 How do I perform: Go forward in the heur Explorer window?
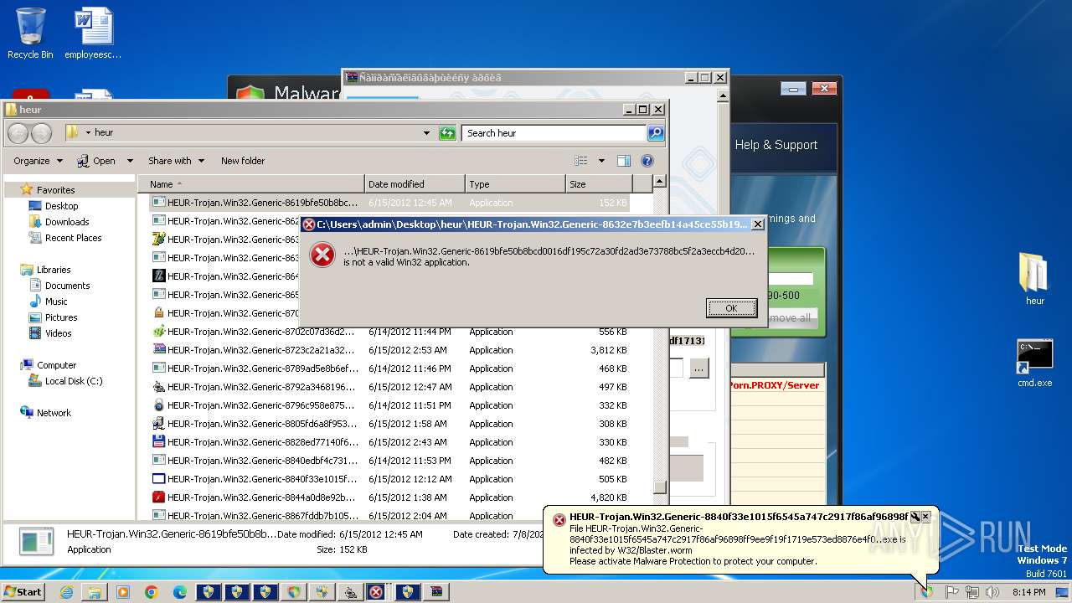click(x=41, y=133)
